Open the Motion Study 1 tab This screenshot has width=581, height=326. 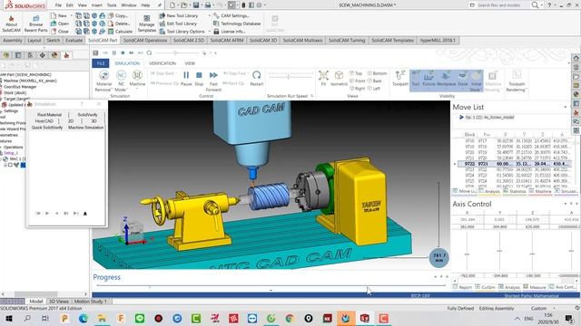91,302
